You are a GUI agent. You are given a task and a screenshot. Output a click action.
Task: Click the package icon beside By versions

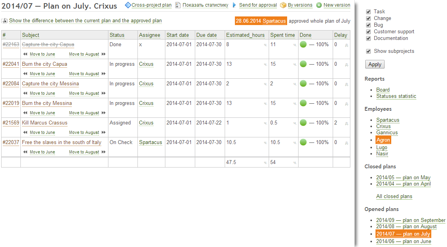(x=284, y=5)
